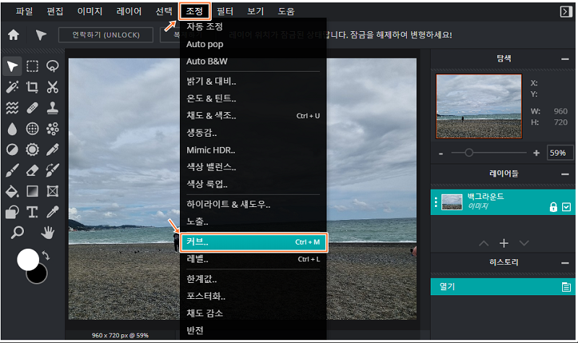This screenshot has height=343, width=578.
Task: Click the zoom-in plus button in navigator
Action: (x=536, y=153)
